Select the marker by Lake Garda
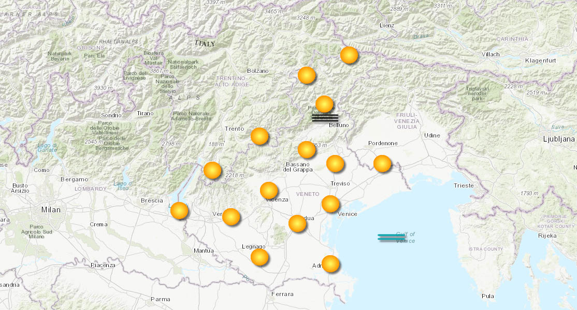This screenshot has height=310, width=577. pyautogui.click(x=179, y=211)
